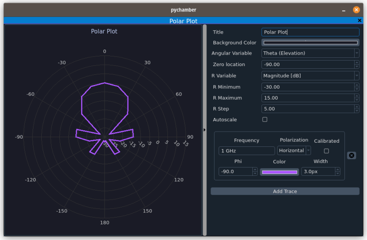
Task: Decrease the R Maximum value
Action: pyautogui.click(x=357, y=100)
